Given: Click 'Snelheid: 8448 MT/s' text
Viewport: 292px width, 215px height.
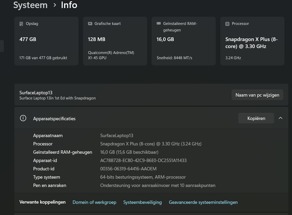Looking at the screenshot, I should [174, 58].
